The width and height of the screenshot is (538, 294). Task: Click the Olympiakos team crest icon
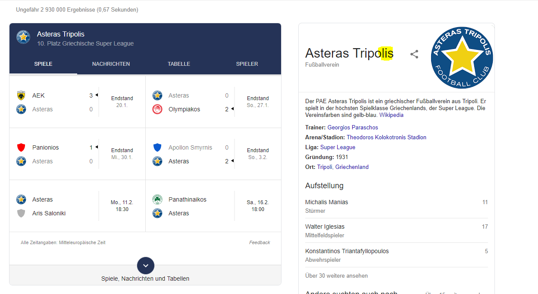157,109
